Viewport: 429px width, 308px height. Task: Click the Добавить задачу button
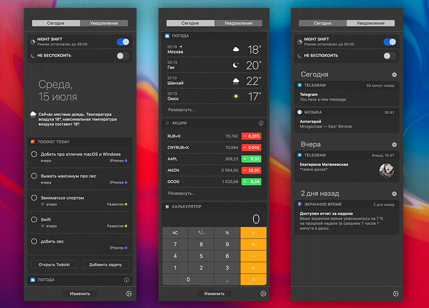tap(106, 264)
